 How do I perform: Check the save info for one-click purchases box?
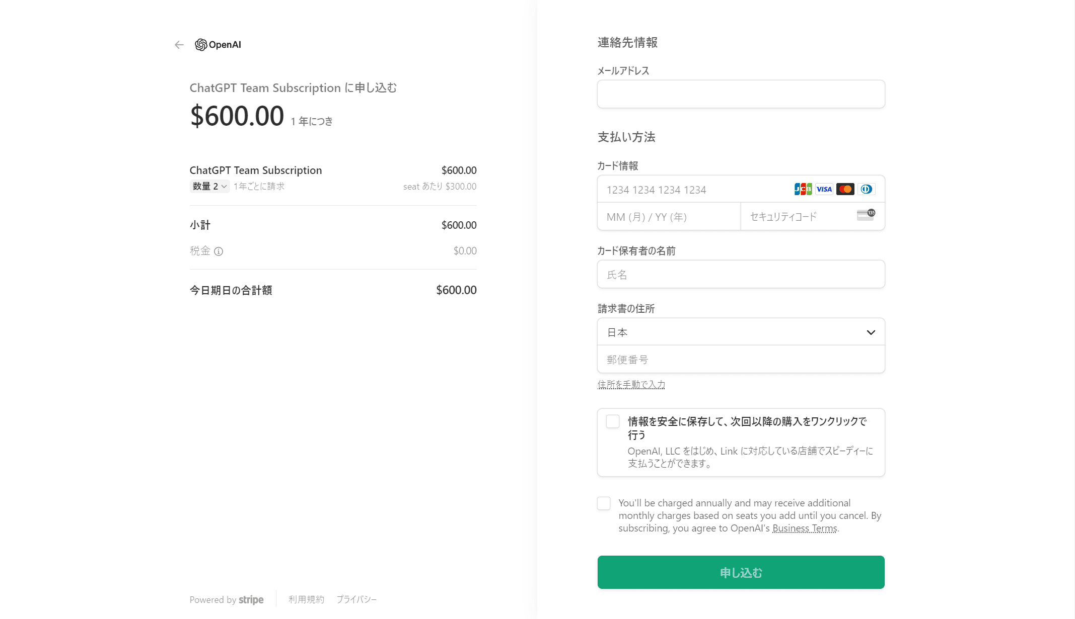click(613, 421)
